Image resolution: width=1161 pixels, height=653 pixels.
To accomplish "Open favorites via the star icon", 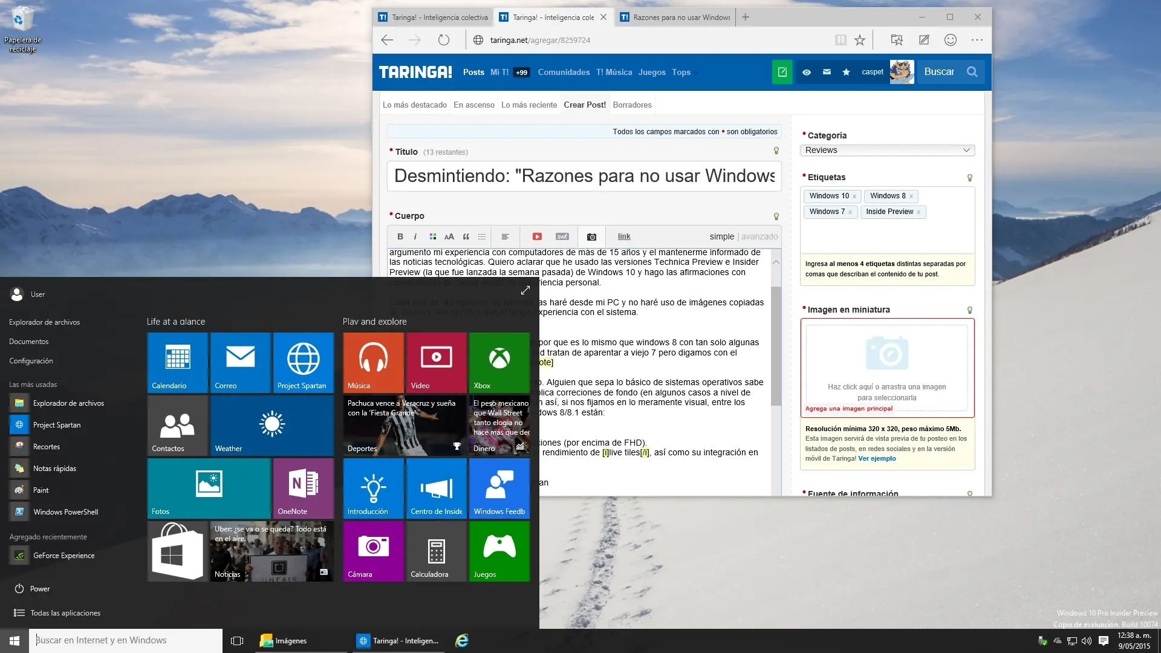I will (846, 72).
